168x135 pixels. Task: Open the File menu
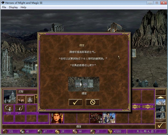coord(4,7)
